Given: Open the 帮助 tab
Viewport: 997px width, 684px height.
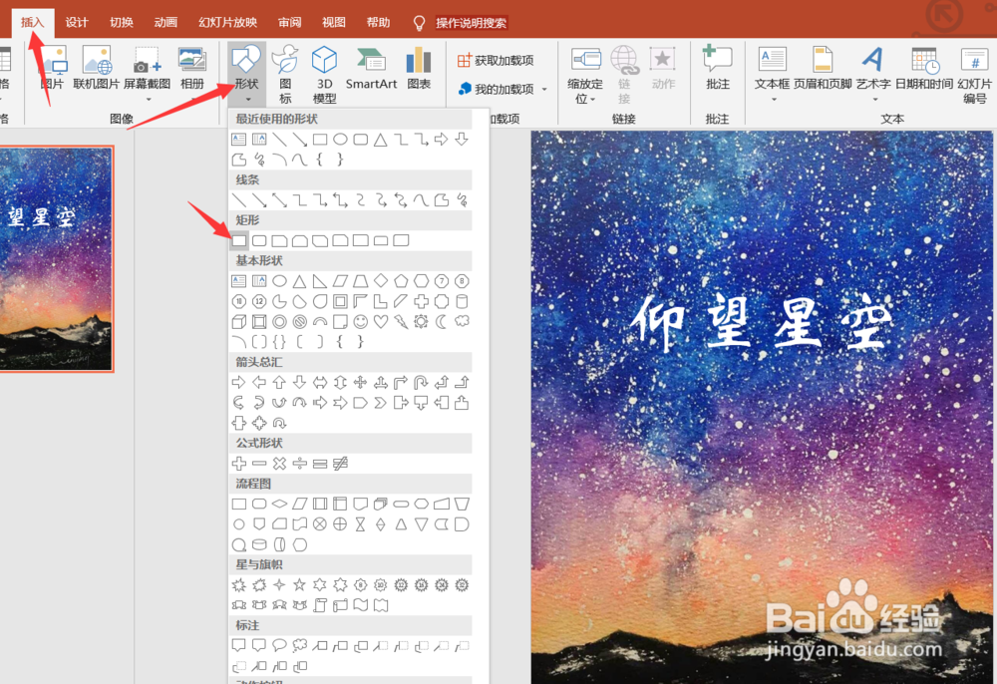Looking at the screenshot, I should (x=378, y=22).
